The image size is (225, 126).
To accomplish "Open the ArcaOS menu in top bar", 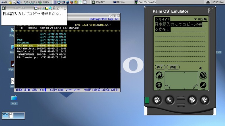I will point(4,2).
